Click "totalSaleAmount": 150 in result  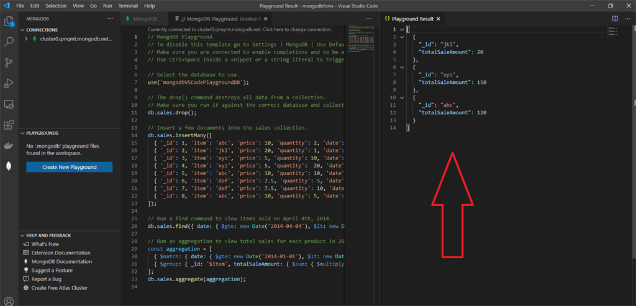[x=452, y=83]
